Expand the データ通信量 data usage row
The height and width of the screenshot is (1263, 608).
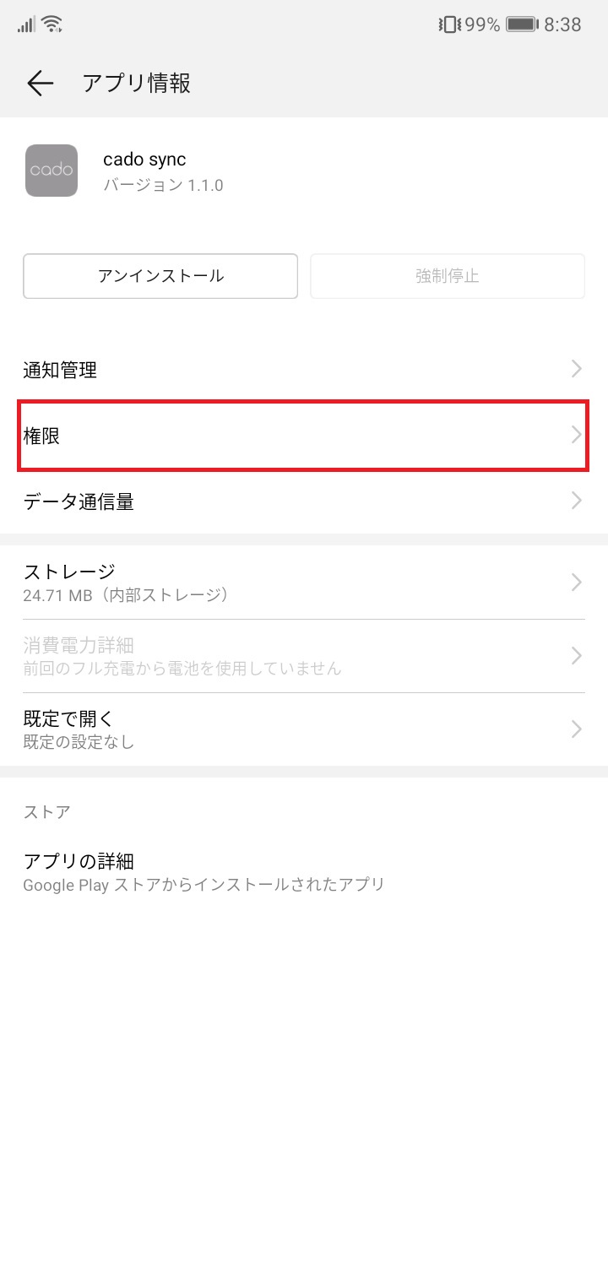[304, 501]
